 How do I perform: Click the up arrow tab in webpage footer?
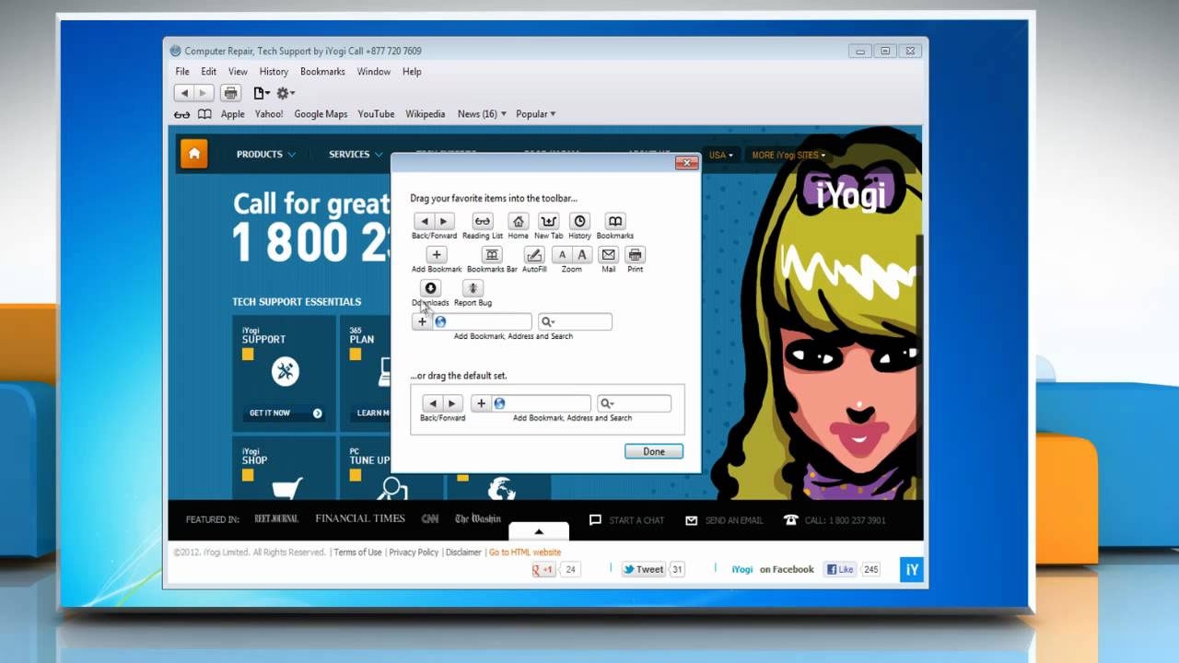point(539,530)
